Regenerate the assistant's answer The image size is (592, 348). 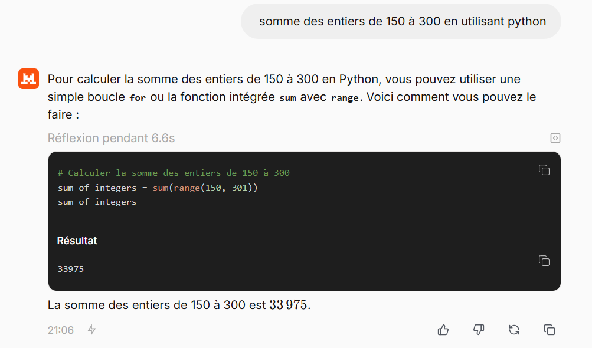(514, 330)
